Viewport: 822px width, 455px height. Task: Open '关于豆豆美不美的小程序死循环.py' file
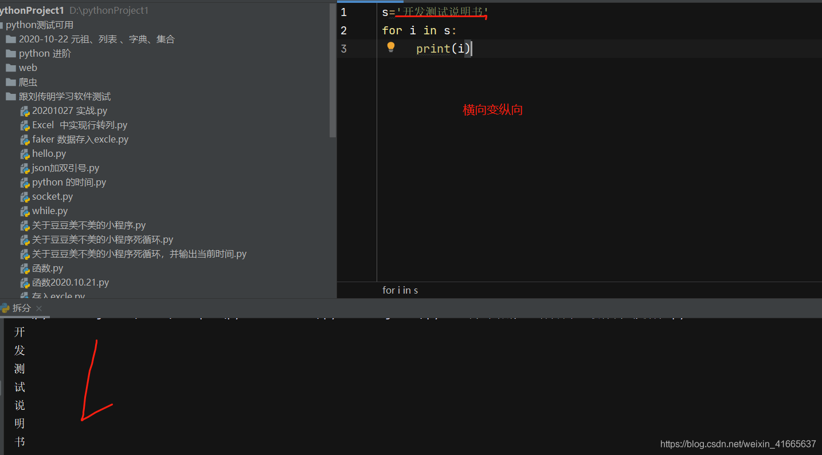point(103,239)
